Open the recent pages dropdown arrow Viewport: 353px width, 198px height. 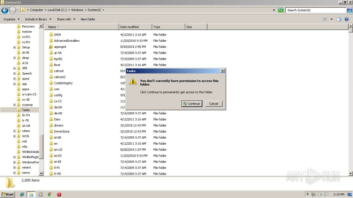coord(18,10)
